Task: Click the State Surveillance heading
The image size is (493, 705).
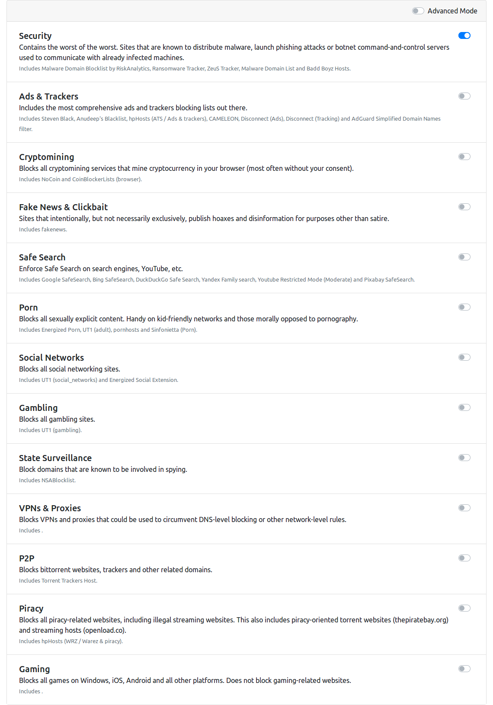Action: [x=55, y=458]
